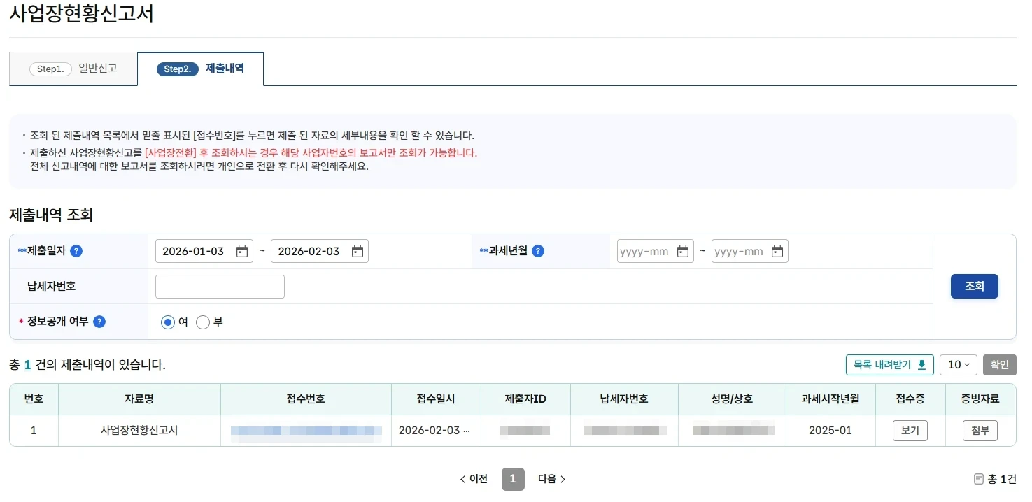
Task: Go to next page with 다음
Action: (551, 479)
